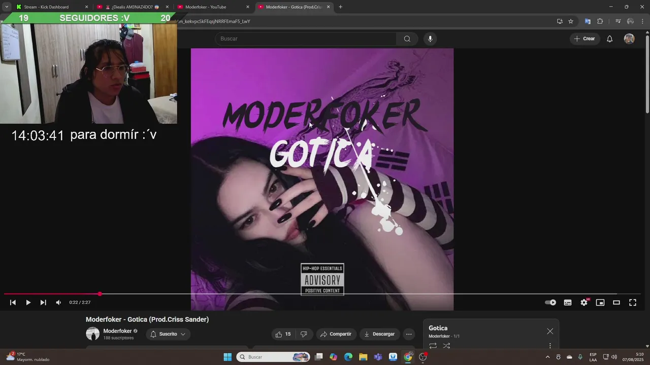Open the Moderfoker channel avatar
Image resolution: width=650 pixels, height=365 pixels.
point(92,334)
